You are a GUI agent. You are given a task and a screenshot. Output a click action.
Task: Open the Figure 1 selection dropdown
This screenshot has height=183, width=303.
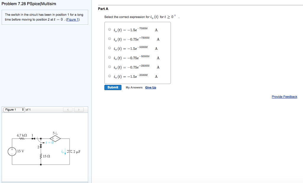tap(14, 109)
